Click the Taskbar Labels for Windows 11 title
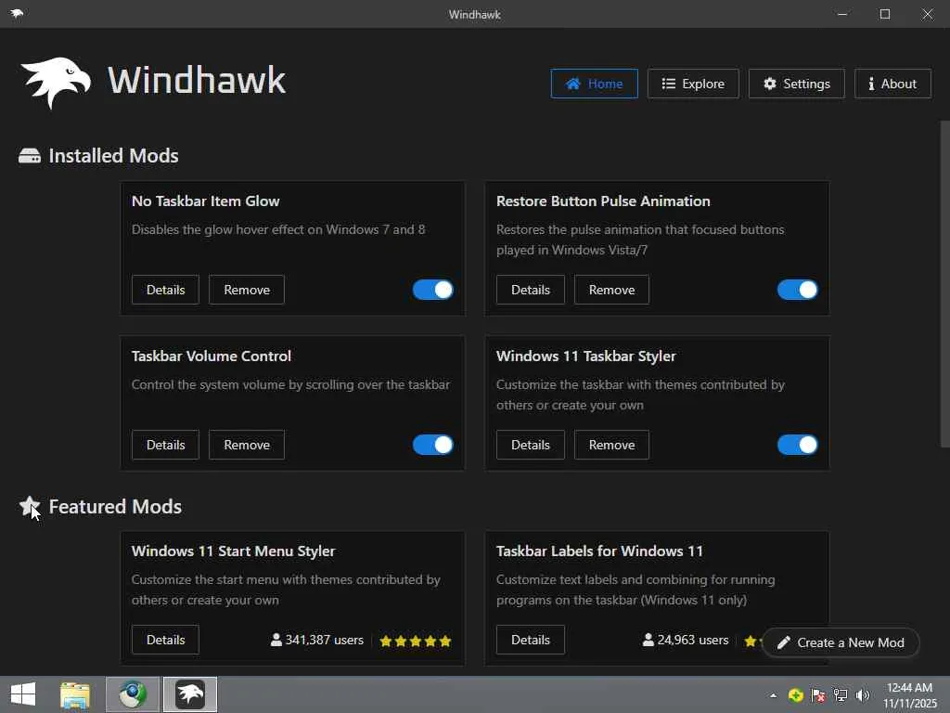Screen dimensions: 950x713 click(600, 551)
